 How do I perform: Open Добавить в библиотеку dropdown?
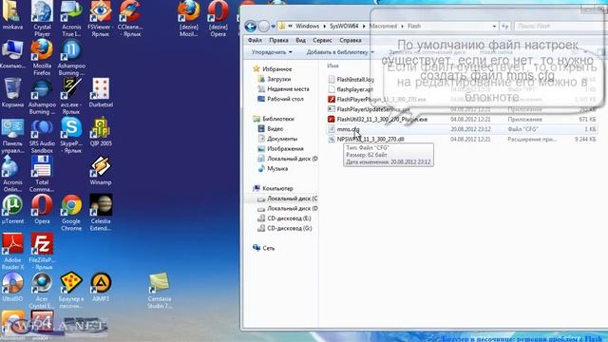(340, 52)
